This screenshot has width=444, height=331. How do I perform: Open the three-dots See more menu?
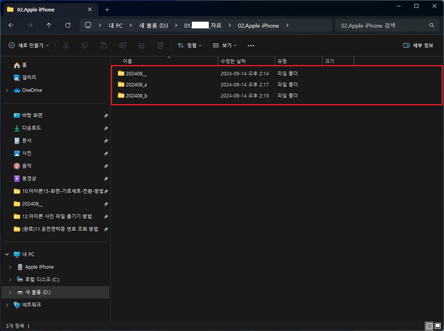[x=251, y=45]
